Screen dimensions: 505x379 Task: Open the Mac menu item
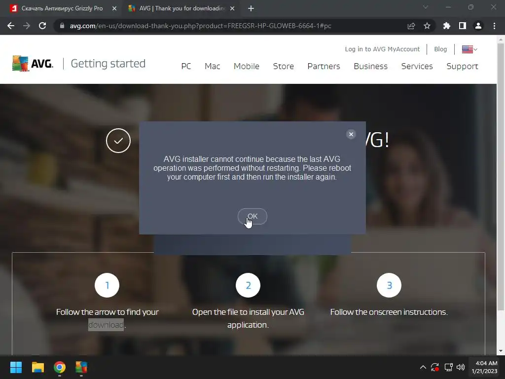click(x=212, y=66)
